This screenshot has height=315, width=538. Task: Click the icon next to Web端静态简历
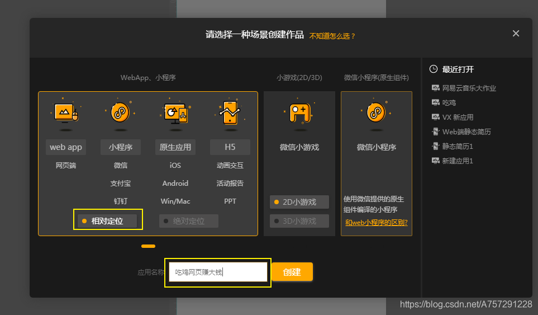click(436, 131)
